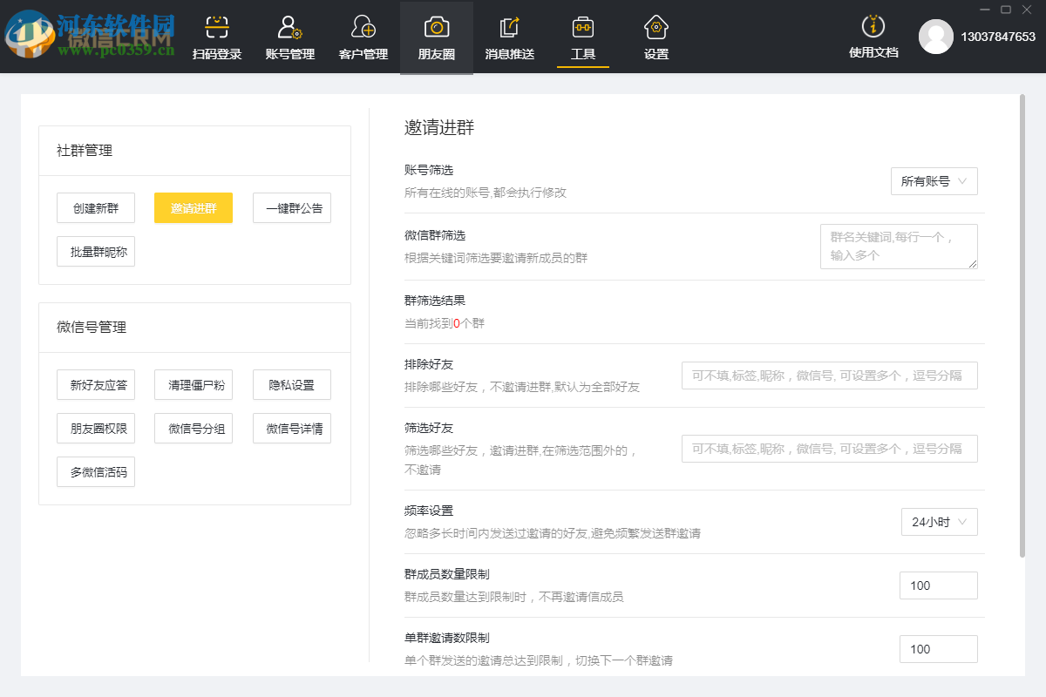This screenshot has width=1046, height=697.
Task: Select the 多微信活码 live code tool
Action: [x=96, y=471]
